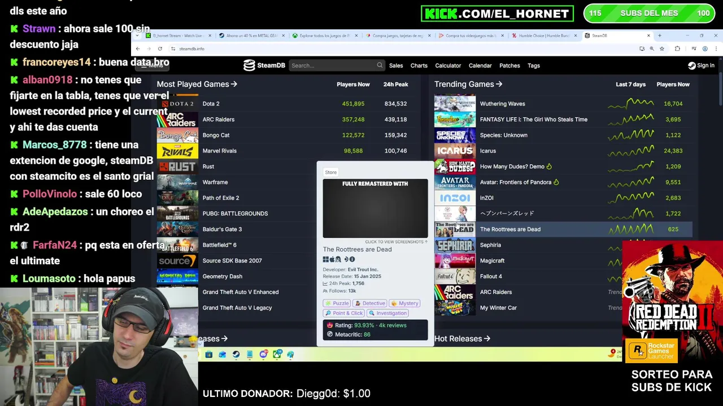Screen dimensions: 723x406
Task: Open the Species: Unknown trending link
Action: coord(503,135)
